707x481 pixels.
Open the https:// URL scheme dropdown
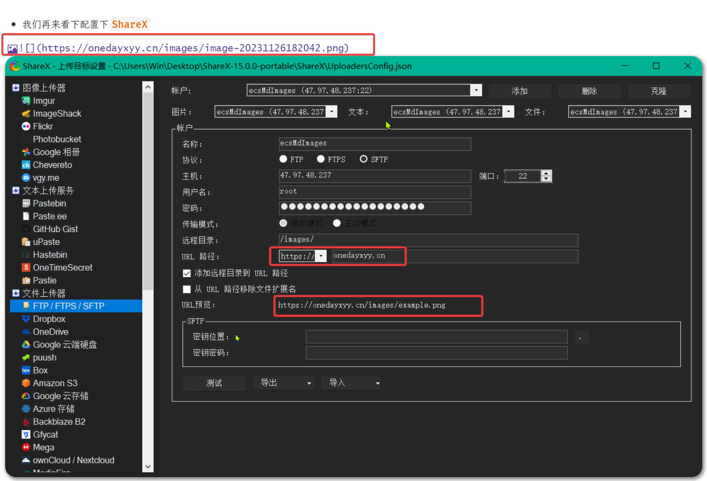(321, 256)
